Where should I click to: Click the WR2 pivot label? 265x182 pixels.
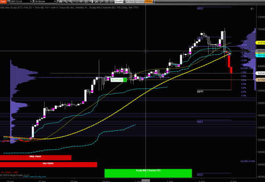tap(200, 8)
